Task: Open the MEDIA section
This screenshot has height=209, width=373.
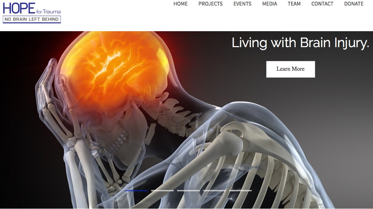Action: click(x=269, y=4)
